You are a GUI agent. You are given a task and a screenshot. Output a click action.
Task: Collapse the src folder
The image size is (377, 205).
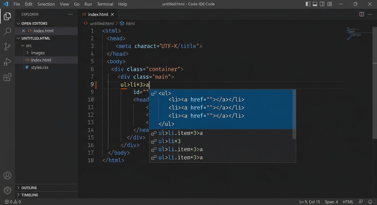pos(22,46)
